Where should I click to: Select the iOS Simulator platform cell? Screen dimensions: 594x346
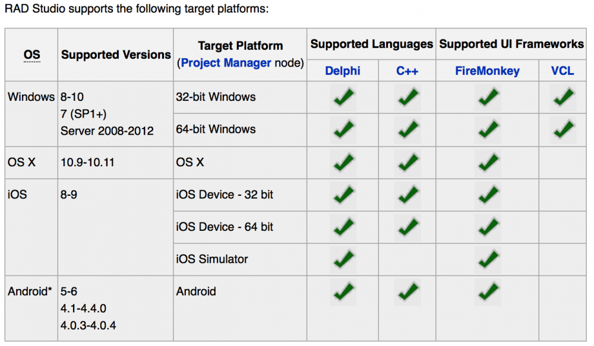point(240,259)
